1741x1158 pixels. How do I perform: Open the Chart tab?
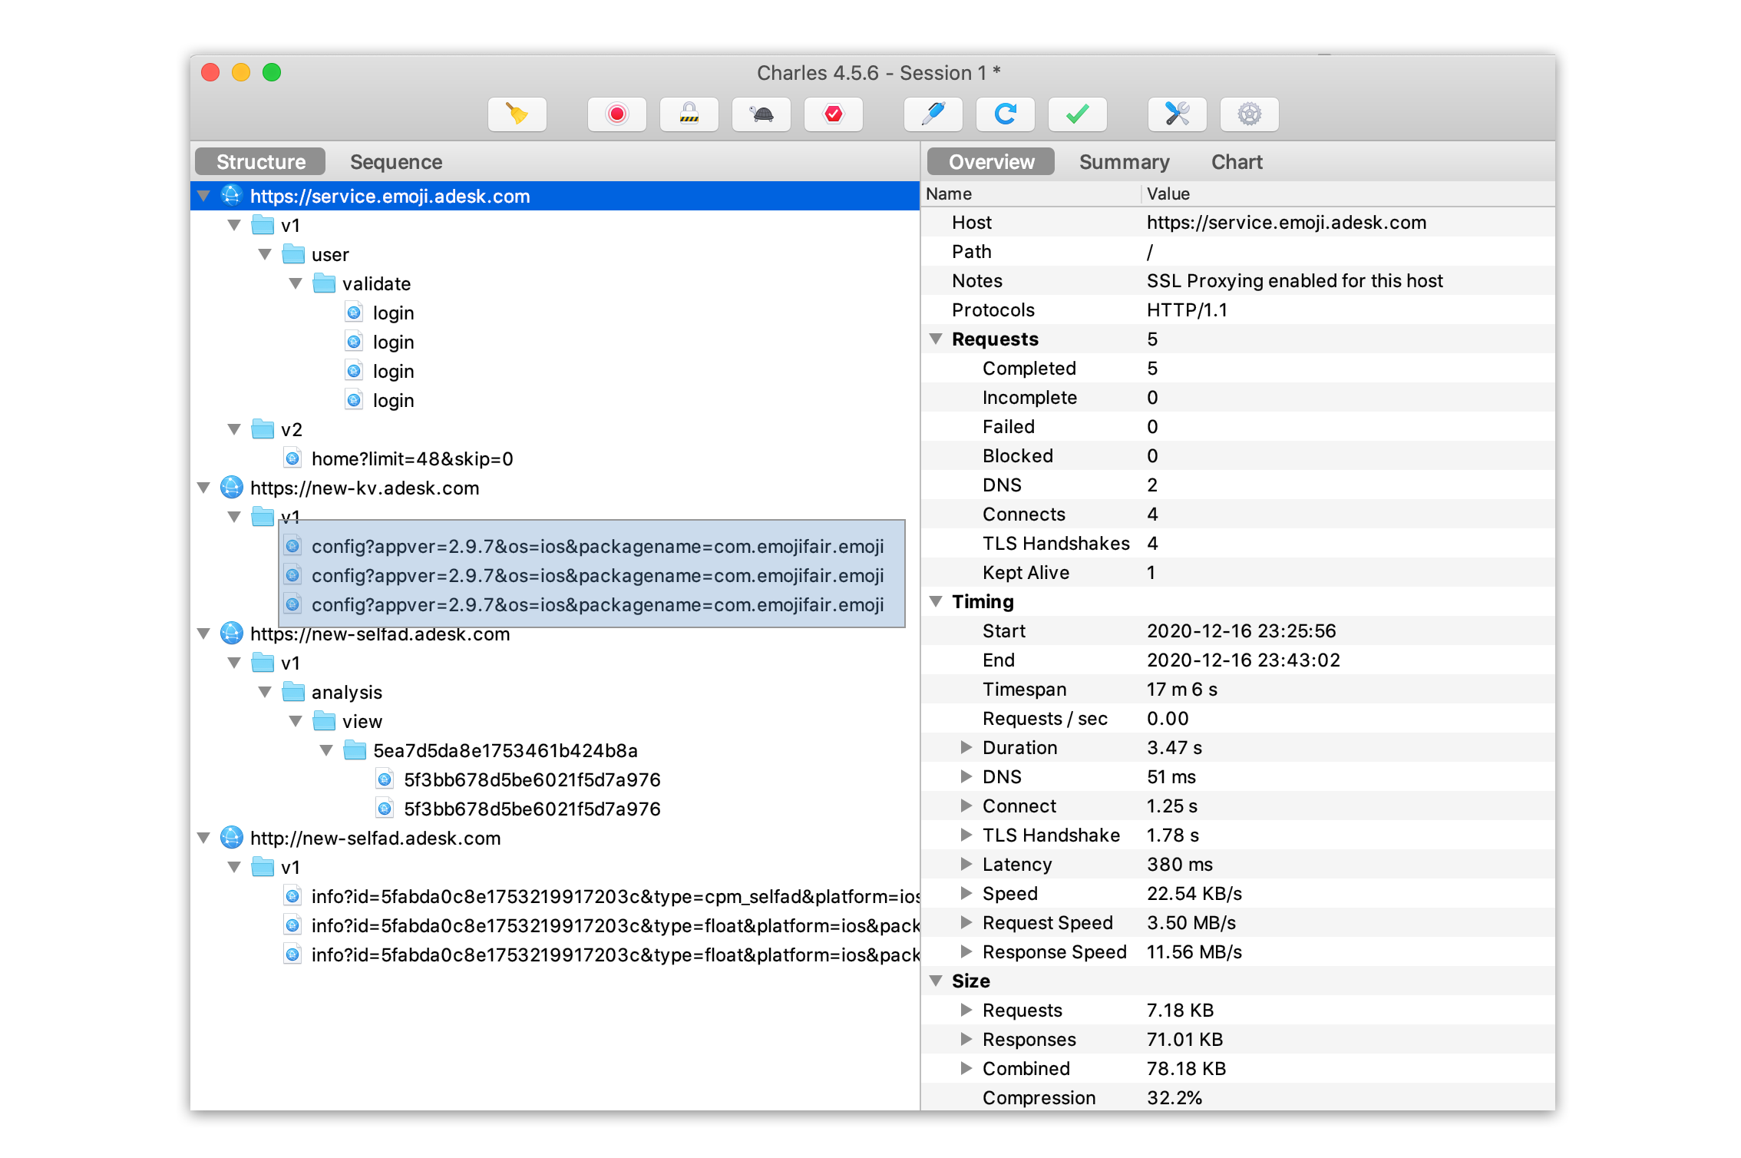click(1236, 162)
